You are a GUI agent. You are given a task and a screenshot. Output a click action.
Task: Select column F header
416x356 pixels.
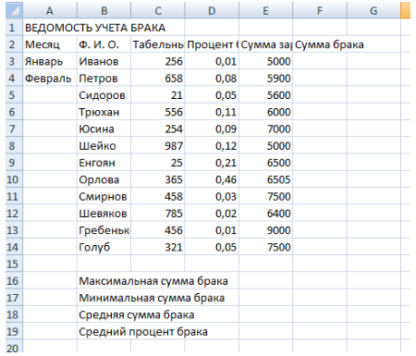(320, 11)
